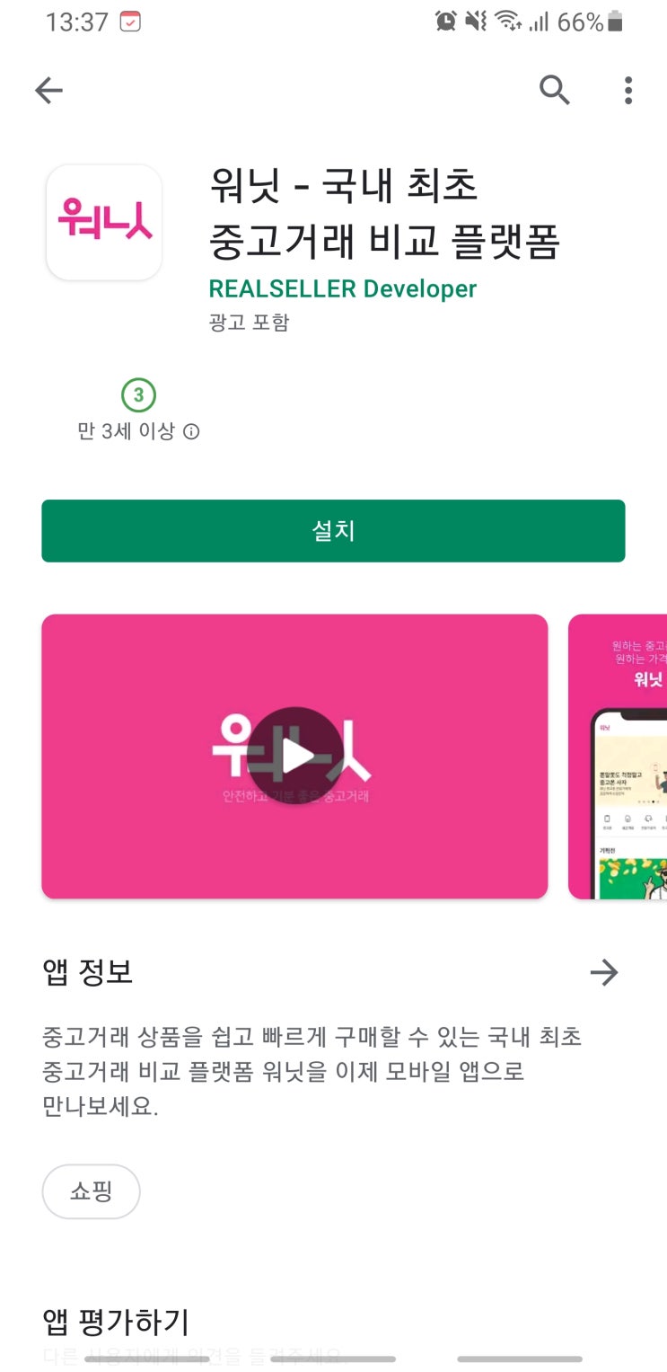Tap the battery indicator in status bar
Image resolution: width=667 pixels, height=1372 pixels.
coord(615,22)
